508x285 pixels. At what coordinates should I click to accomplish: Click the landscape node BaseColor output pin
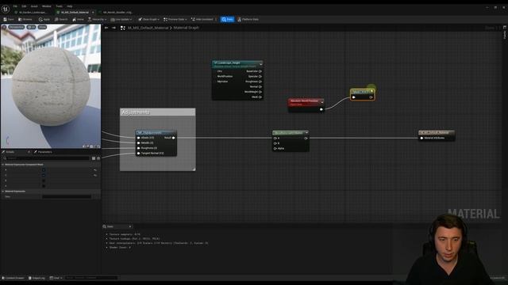260,71
